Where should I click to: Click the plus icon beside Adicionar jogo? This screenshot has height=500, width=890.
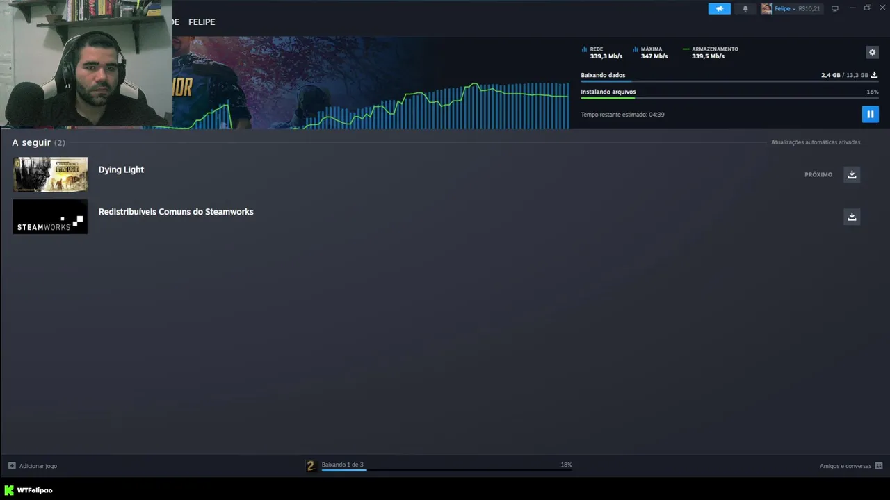tap(12, 466)
